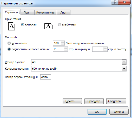Click the portrait orientation page icon
The height and width of the screenshot is (118, 132).
click(11, 26)
